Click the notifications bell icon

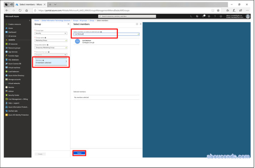pos(203,16)
